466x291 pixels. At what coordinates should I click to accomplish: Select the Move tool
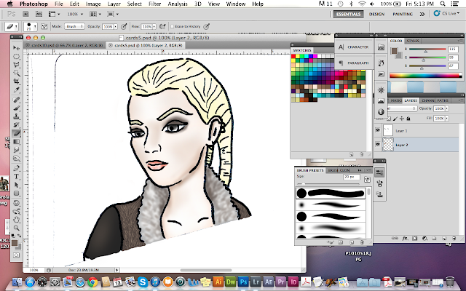(x=16, y=48)
